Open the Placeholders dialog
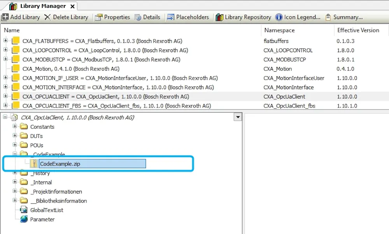Viewport: 389px width, 234px height. click(188, 17)
